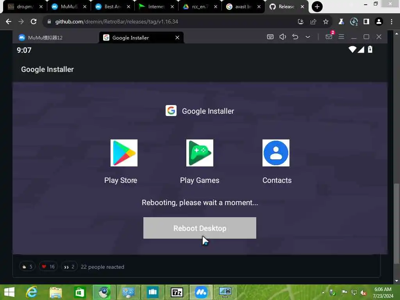This screenshot has width=400, height=300.
Task: Click the muted volume tray icon
Action: click(363, 293)
